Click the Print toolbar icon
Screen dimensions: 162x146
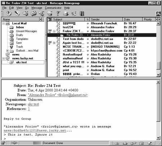coord(66,14)
